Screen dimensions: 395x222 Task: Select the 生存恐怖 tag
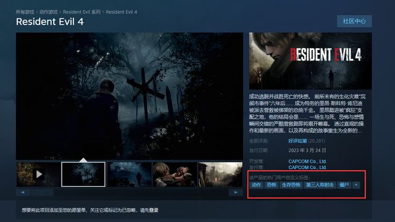pos(291,185)
